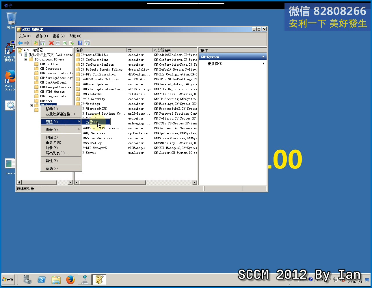Collapse the 默认命名上下文 tree node

click(x=20, y=55)
